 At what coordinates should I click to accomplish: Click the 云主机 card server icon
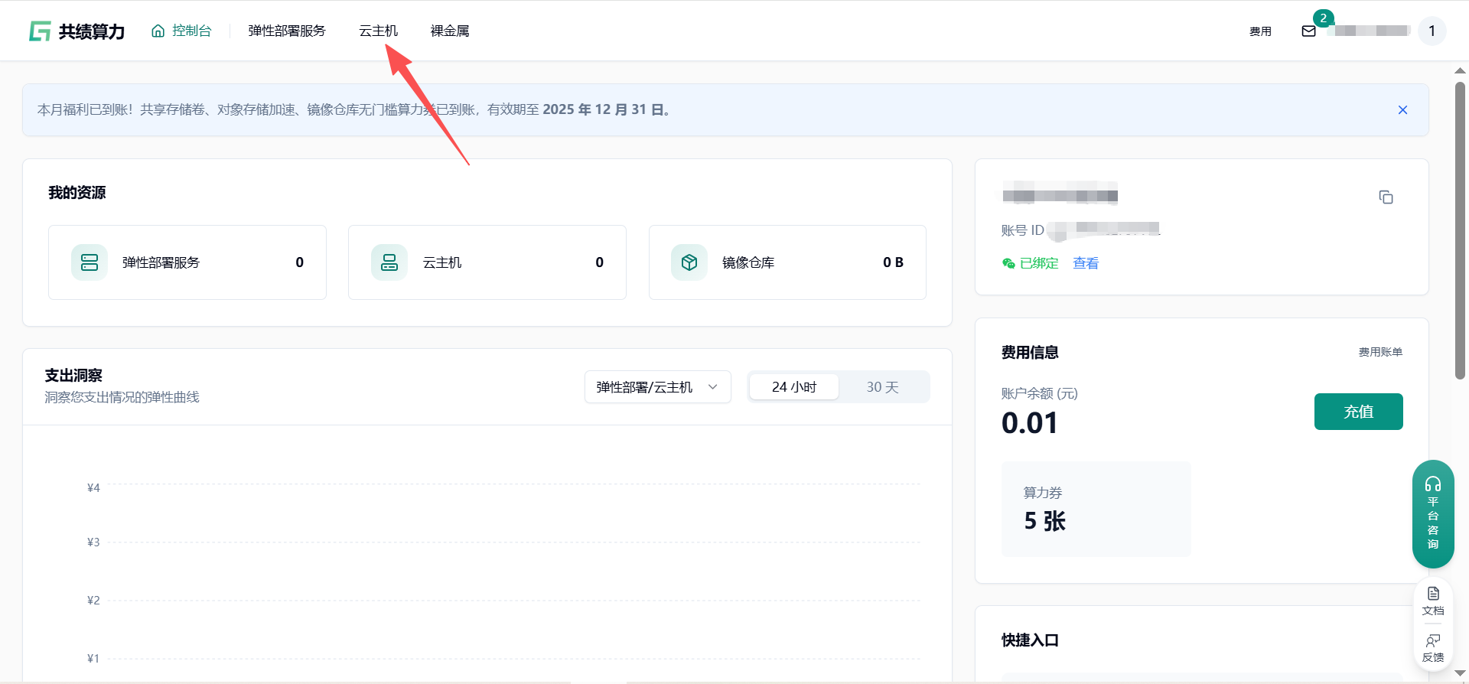pos(389,262)
